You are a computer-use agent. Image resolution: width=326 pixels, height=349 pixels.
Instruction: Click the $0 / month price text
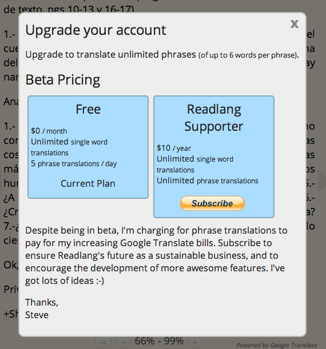[49, 131]
